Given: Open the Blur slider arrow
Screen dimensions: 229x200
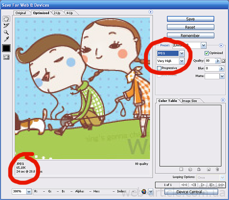Looking at the screenshot, I should click(222, 69).
